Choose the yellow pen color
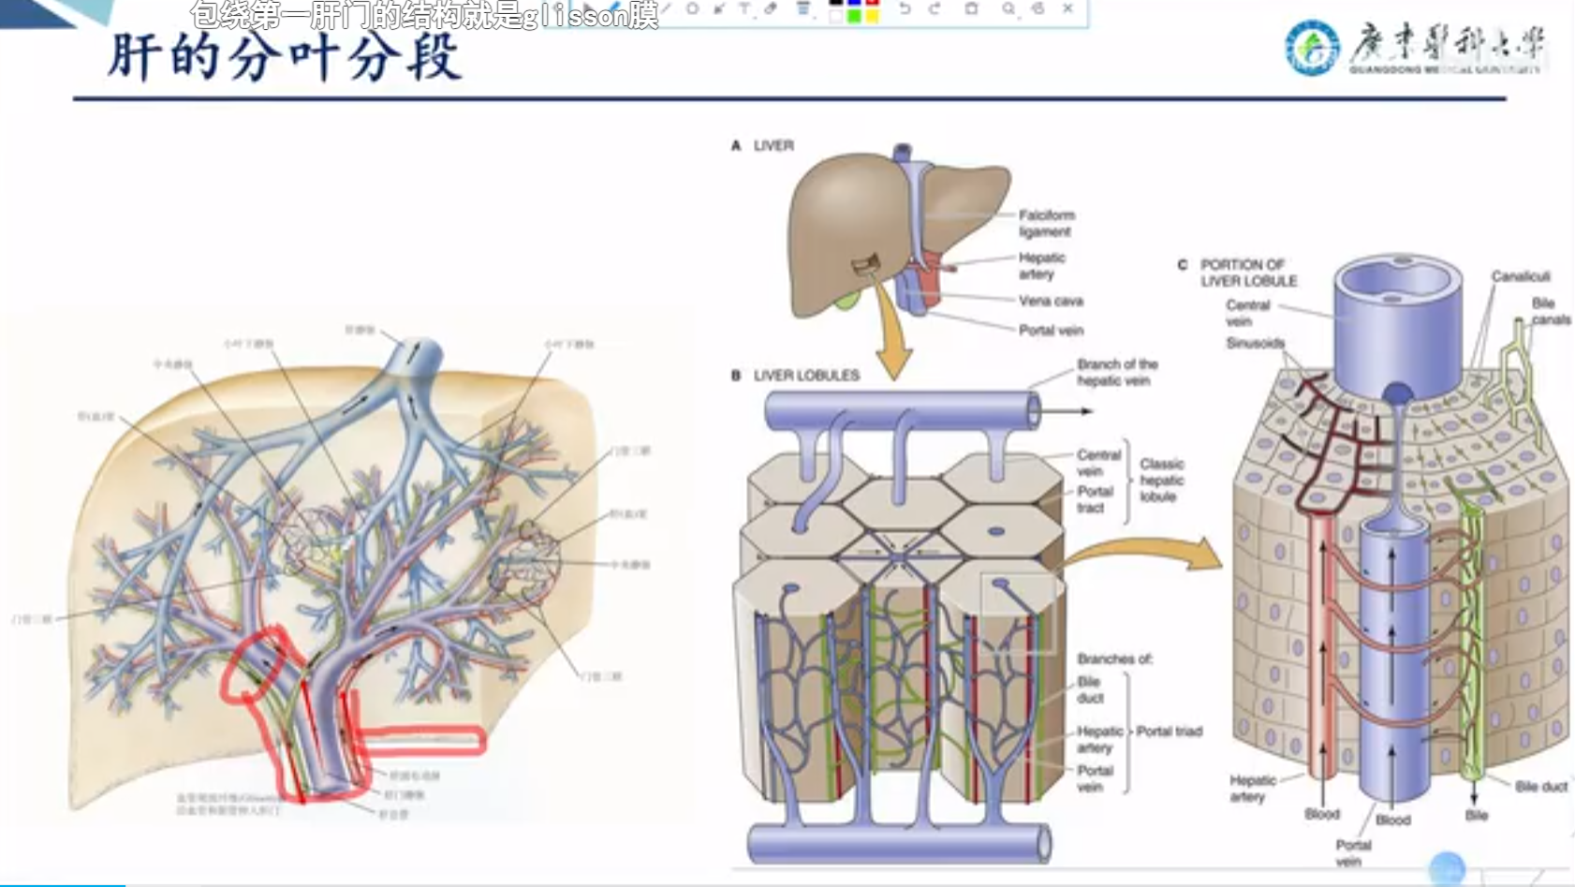Viewport: 1575px width, 887px height. (872, 17)
